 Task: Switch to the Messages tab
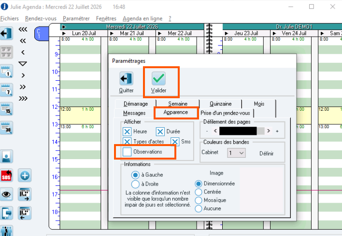134,113
